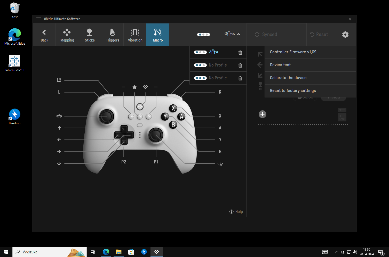This screenshot has height=257, width=389.
Task: Click the D-pad up arrow label
Action: (59, 128)
